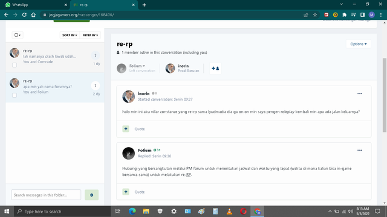Image resolution: width=387 pixels, height=217 pixels.
Task: Invite a member with the add-user icon
Action: coord(215,68)
